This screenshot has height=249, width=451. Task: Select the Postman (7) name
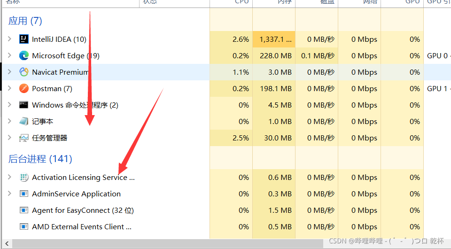pos(52,88)
